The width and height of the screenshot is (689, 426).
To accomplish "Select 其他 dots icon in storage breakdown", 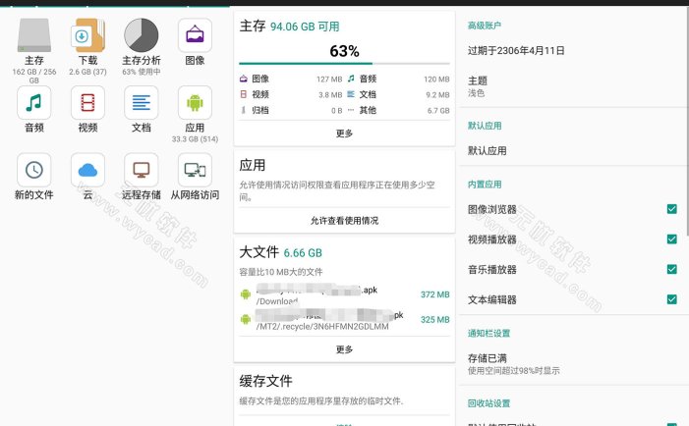I will [x=351, y=110].
